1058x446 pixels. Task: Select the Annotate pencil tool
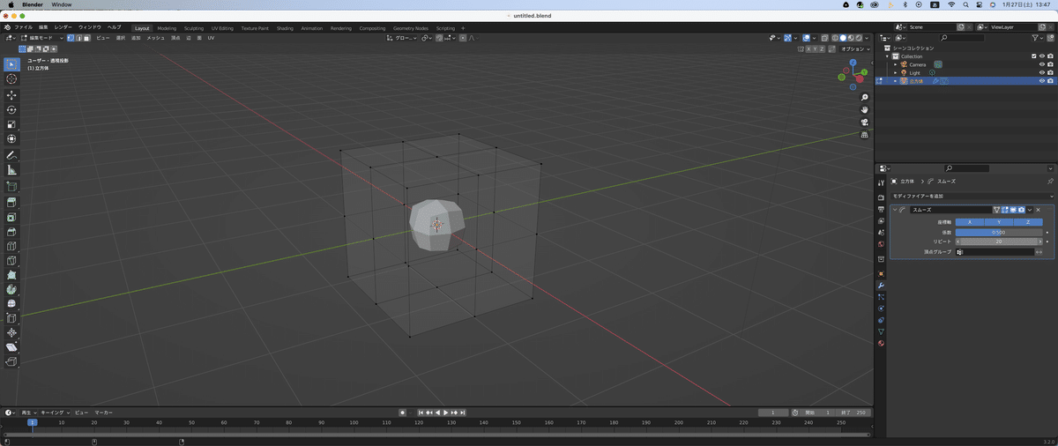pos(11,155)
